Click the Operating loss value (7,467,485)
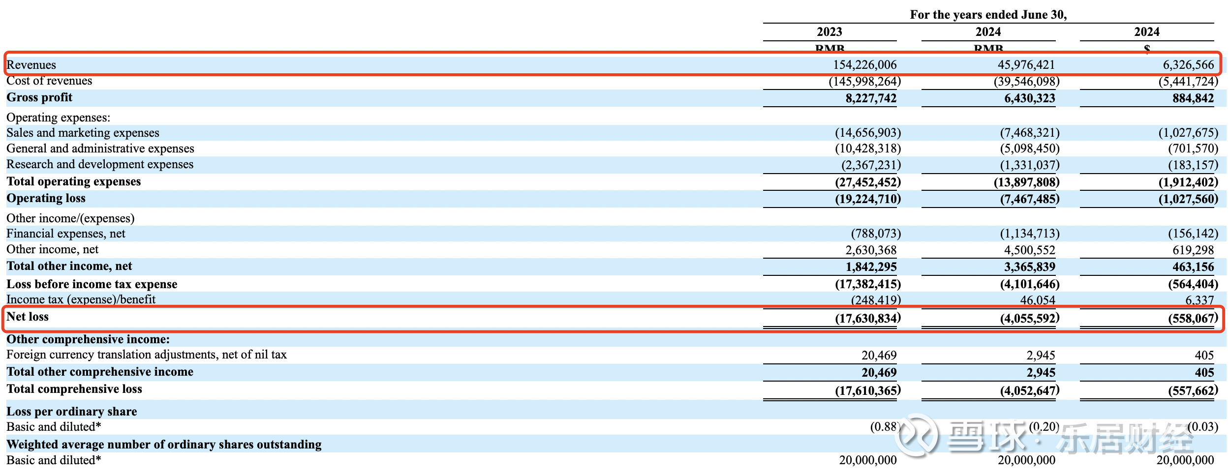 pyautogui.click(x=1029, y=199)
